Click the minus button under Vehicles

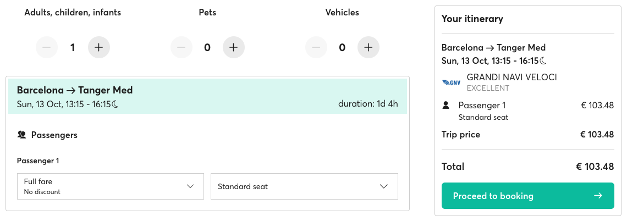316,48
